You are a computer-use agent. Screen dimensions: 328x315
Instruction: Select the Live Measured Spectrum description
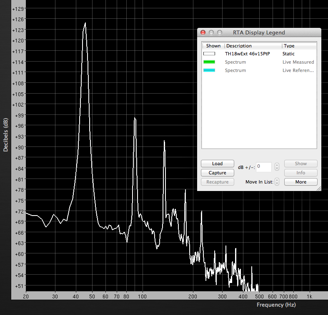click(x=235, y=62)
